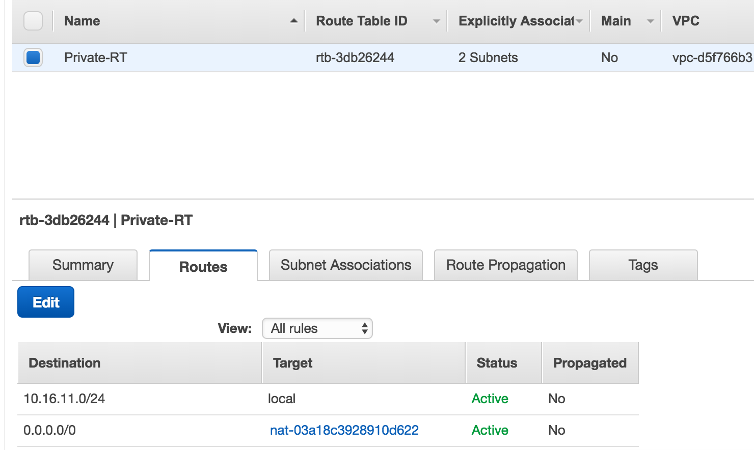Expand the All rules view dropdown

click(x=317, y=328)
